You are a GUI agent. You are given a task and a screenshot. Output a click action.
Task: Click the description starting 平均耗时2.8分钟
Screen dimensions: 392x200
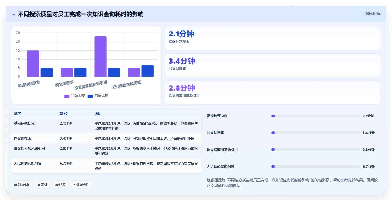pos(146,151)
